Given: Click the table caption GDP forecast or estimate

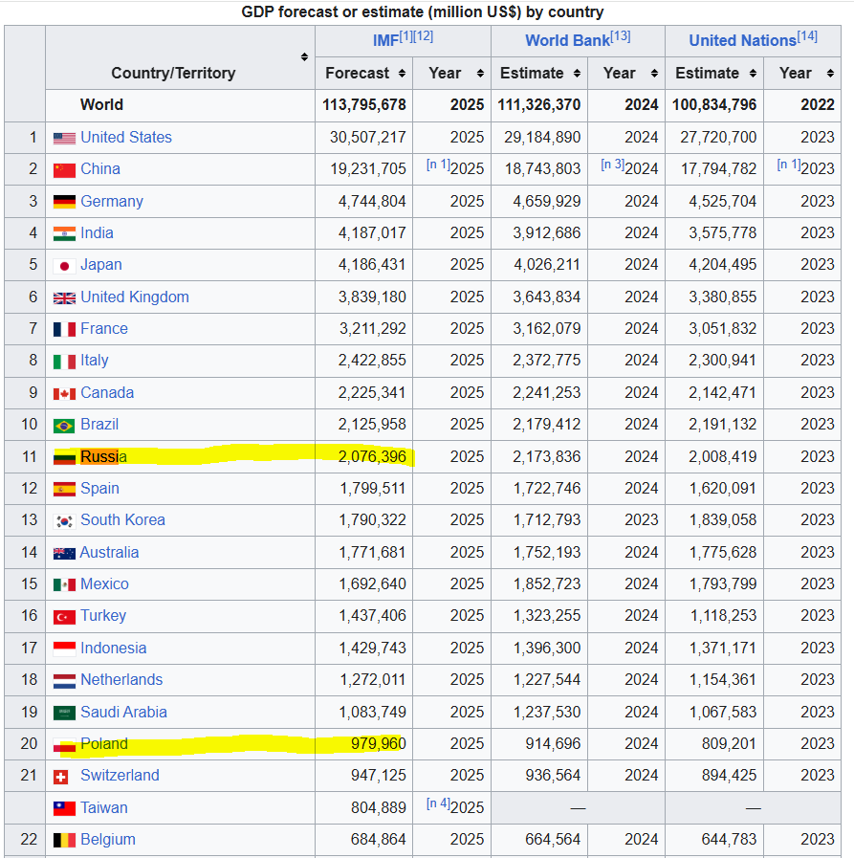Looking at the screenshot, I should tap(423, 12).
